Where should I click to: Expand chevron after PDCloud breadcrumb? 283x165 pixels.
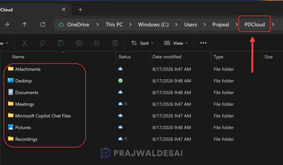pos(273,25)
